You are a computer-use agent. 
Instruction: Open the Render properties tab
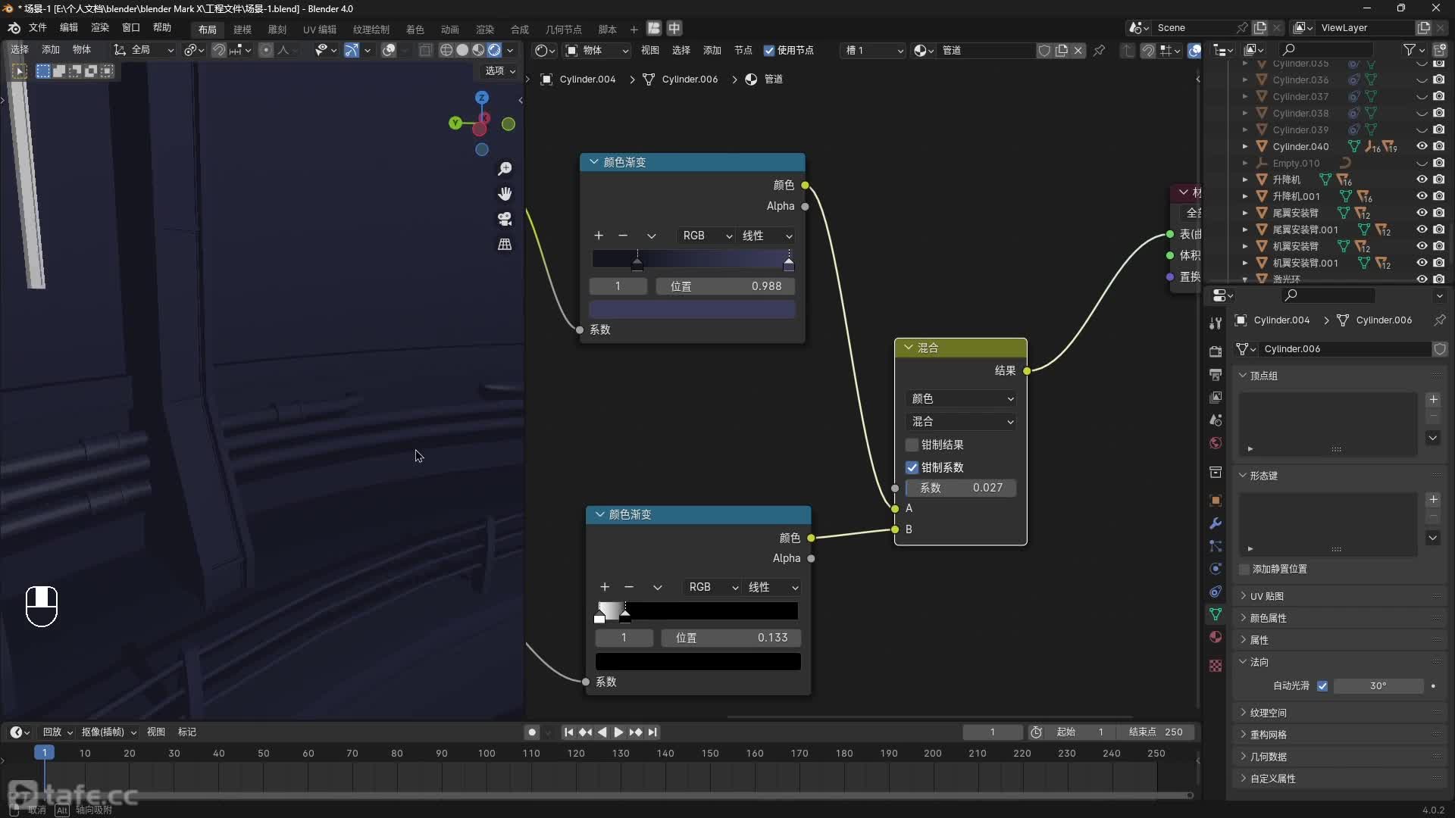[1216, 351]
